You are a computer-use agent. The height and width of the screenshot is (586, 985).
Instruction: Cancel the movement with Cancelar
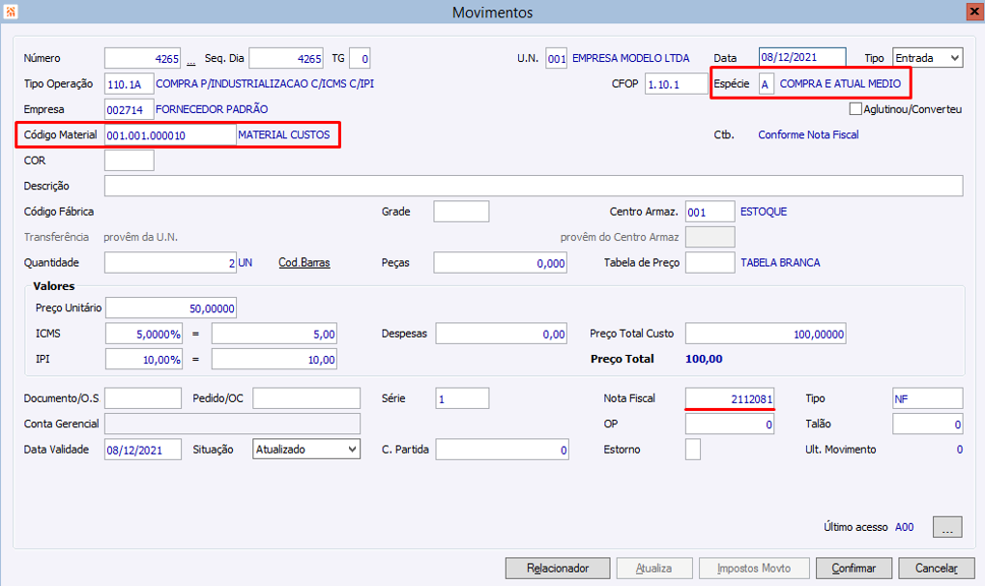tap(937, 568)
